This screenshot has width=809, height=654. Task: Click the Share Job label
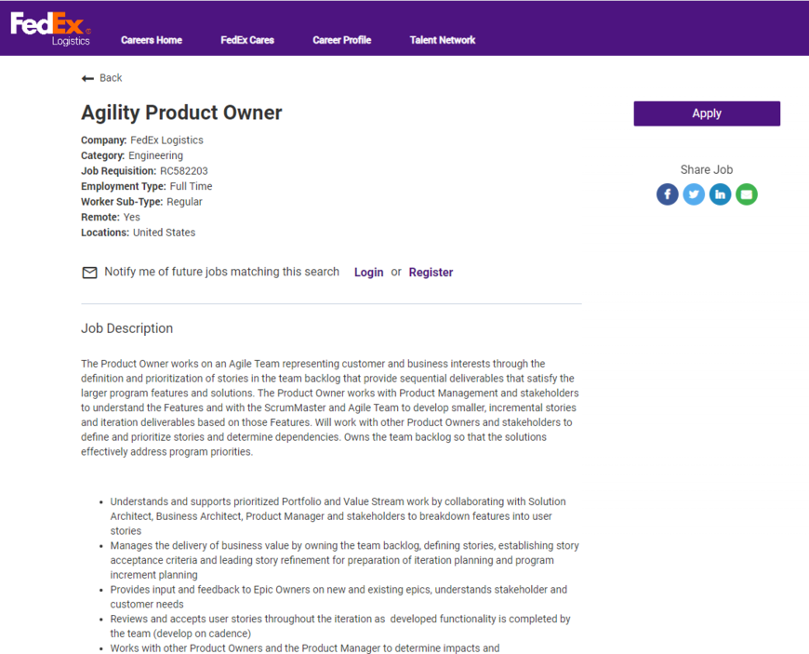pos(707,170)
